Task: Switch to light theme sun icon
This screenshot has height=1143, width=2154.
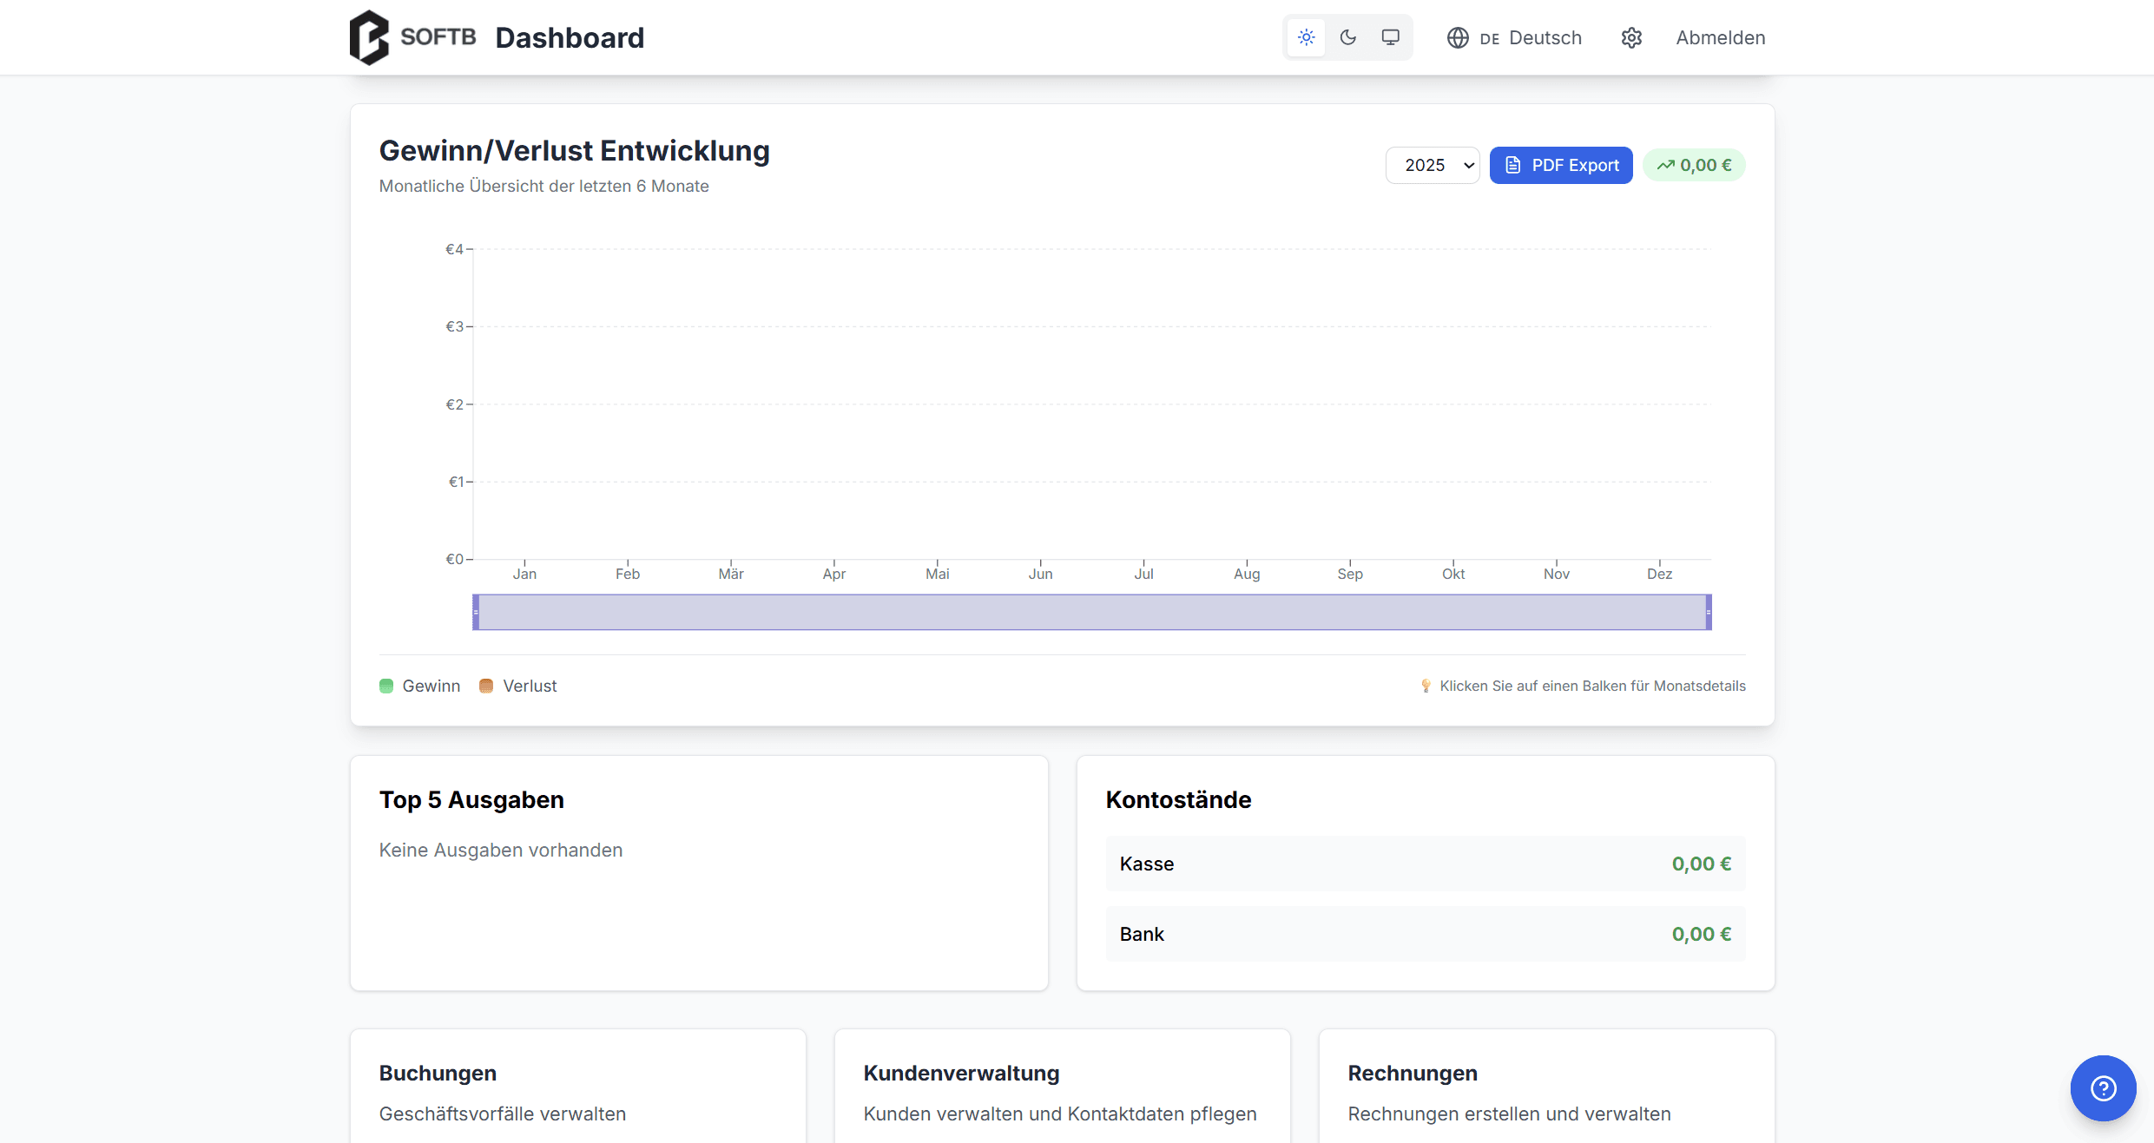Action: pos(1306,37)
